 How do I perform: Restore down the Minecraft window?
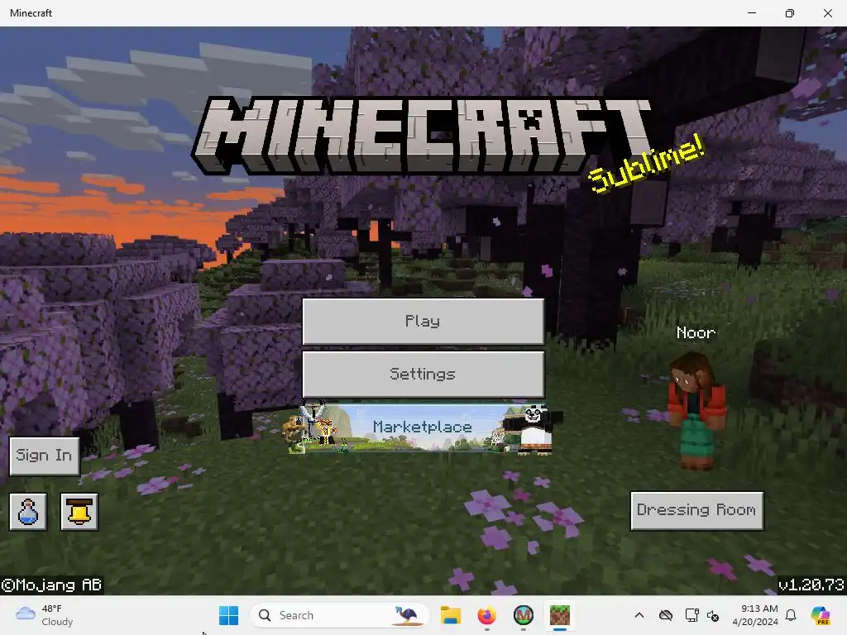[x=790, y=13]
